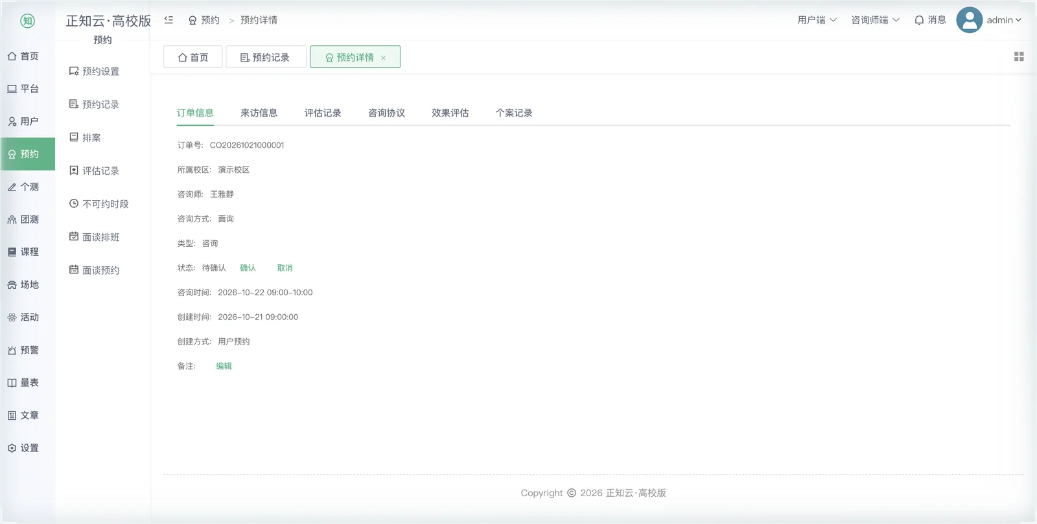Open 文章 in the left sidebar
The width and height of the screenshot is (1037, 524).
23,415
